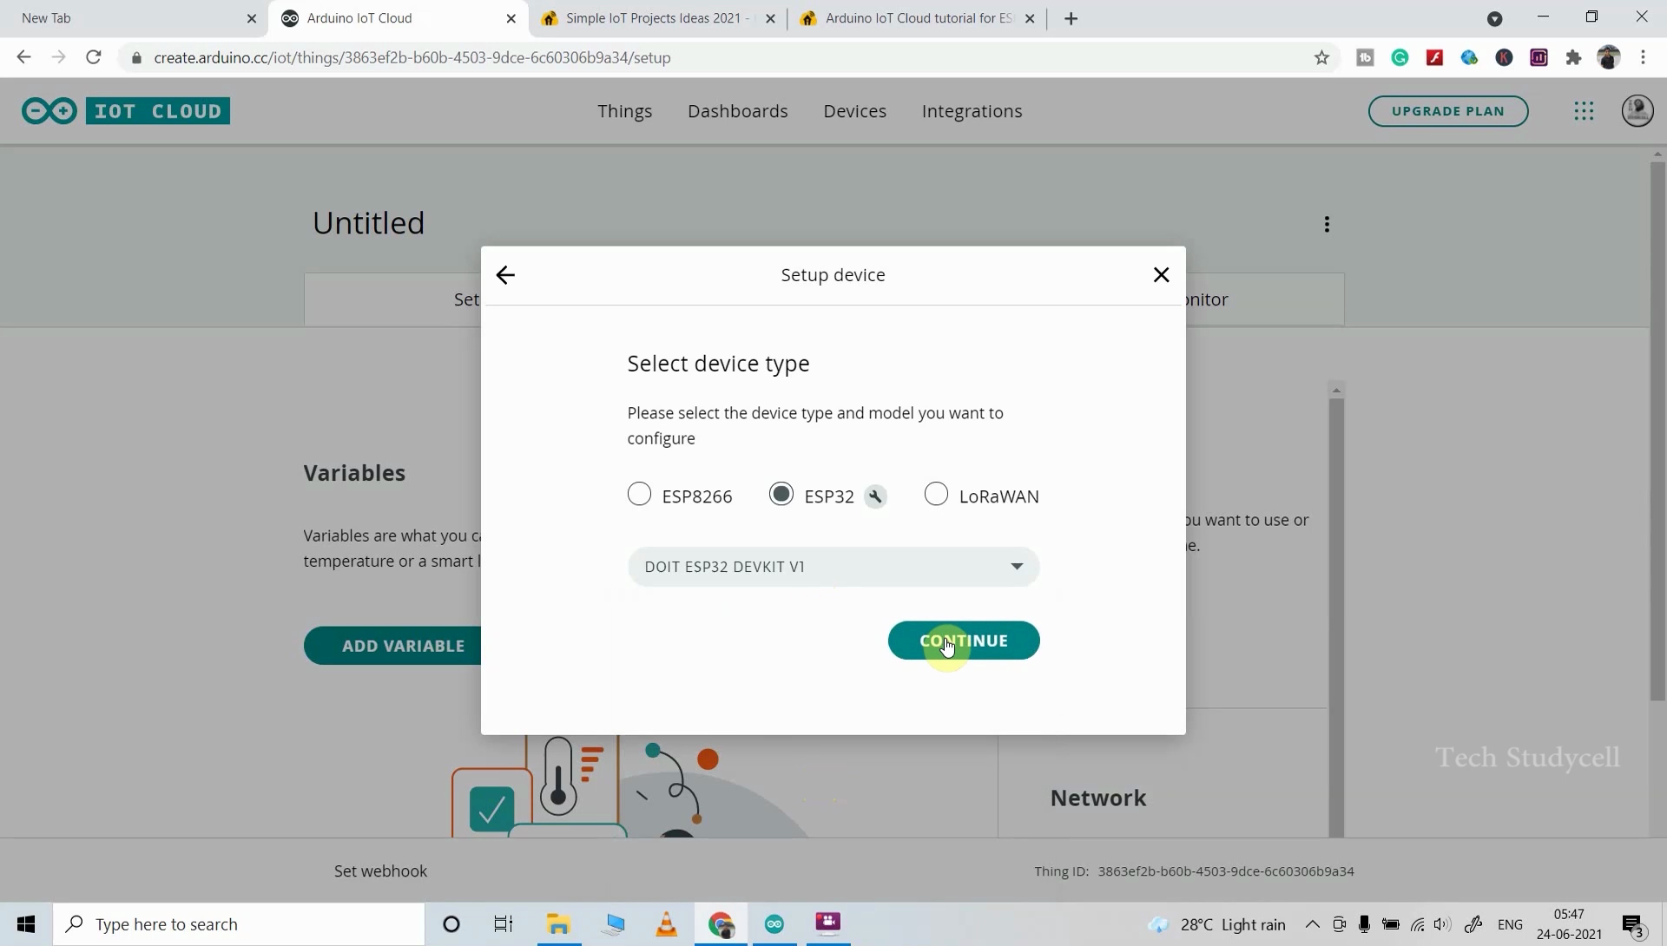The width and height of the screenshot is (1667, 946).
Task: Go back using the dialog's back arrow
Action: tap(505, 275)
